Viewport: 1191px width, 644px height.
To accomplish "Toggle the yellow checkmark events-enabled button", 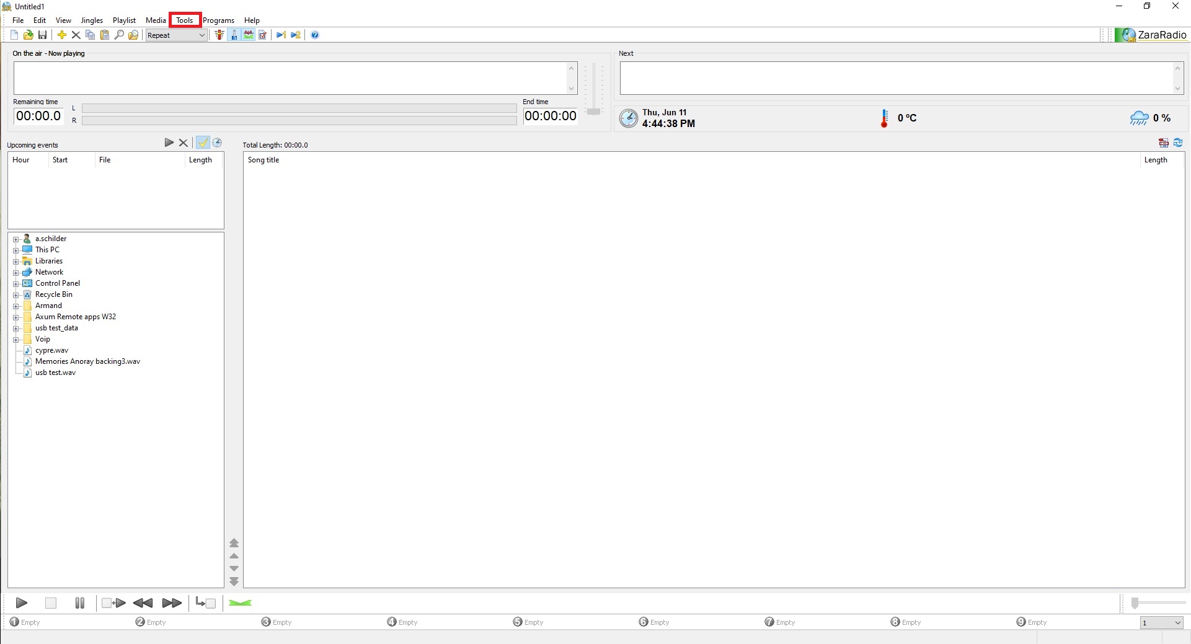I will [203, 143].
